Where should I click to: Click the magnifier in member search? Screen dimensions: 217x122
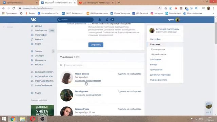pyautogui.click(x=61, y=65)
